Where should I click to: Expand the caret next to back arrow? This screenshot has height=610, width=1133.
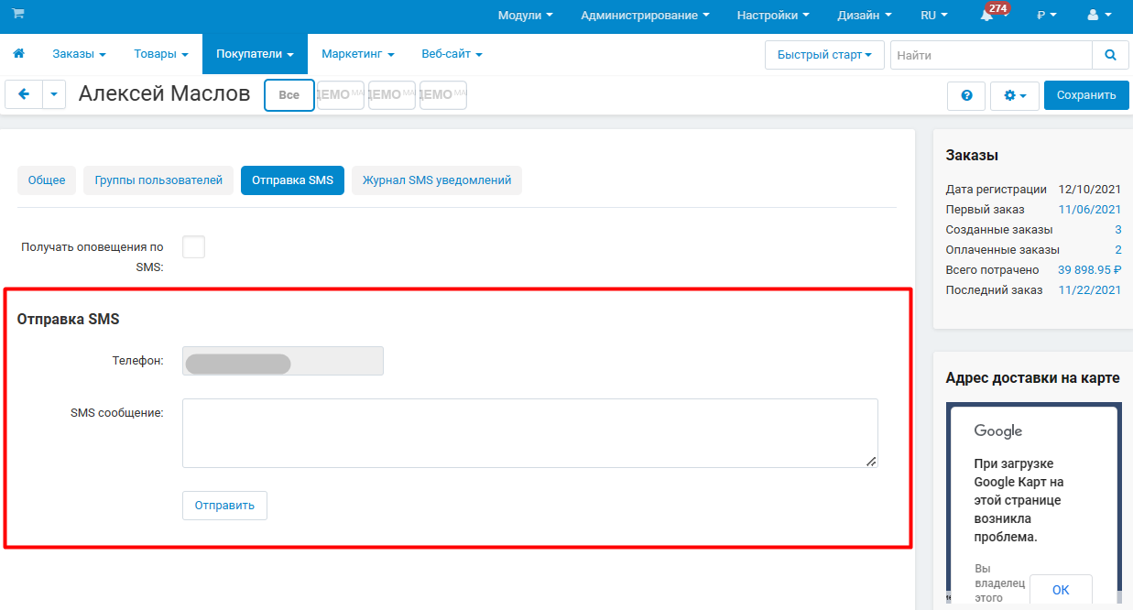[54, 94]
